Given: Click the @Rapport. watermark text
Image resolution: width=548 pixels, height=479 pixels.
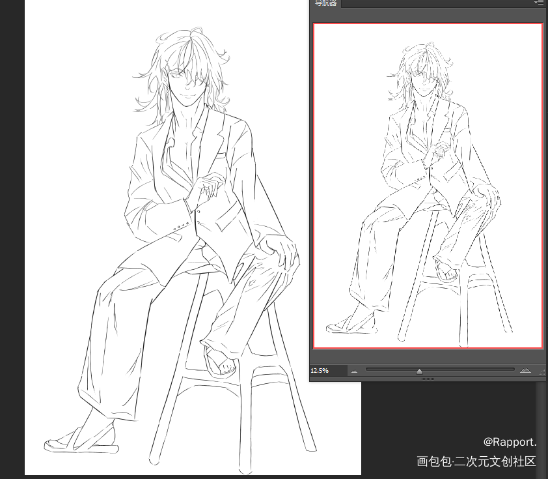Looking at the screenshot, I should (510, 443).
